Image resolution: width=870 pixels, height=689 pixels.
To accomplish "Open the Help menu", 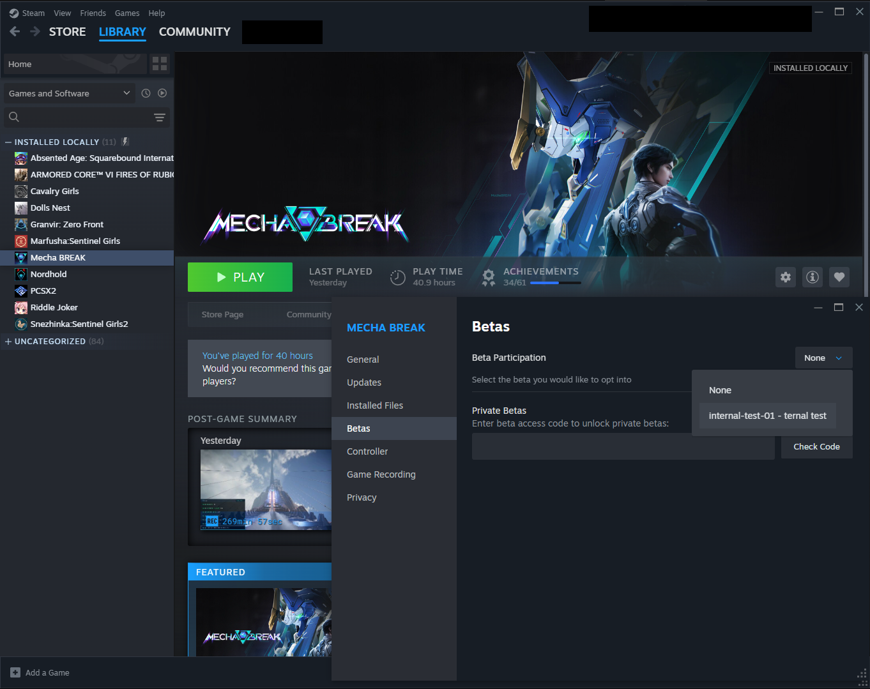I will tap(156, 13).
